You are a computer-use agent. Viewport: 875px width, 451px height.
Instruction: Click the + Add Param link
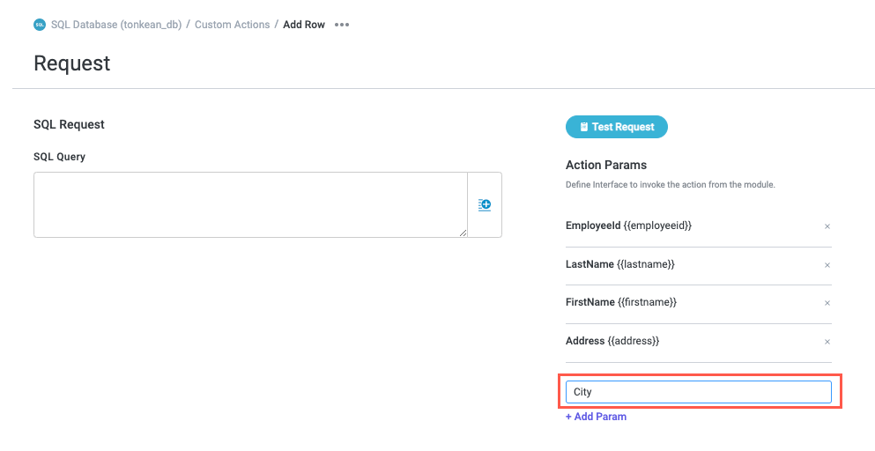(596, 417)
